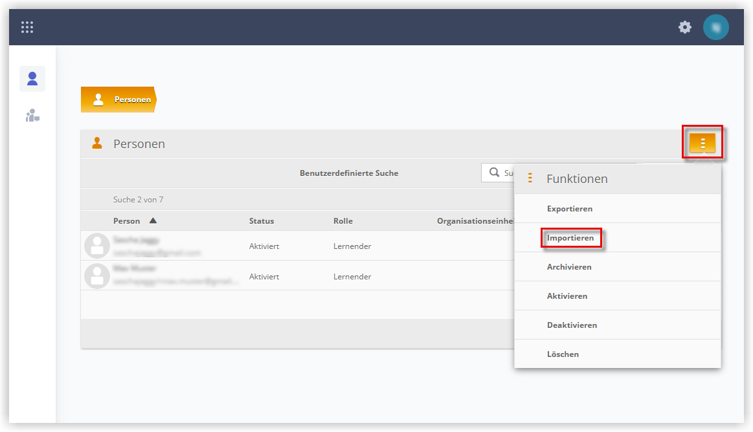Select the groups icon in the sidebar
753x432 pixels.
coord(32,116)
